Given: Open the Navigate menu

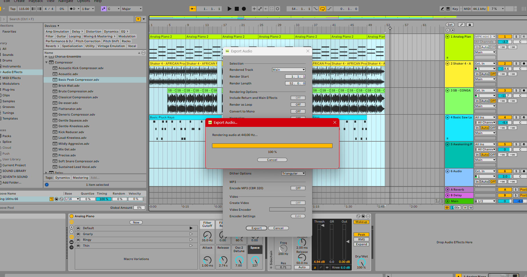Looking at the screenshot, I should (66, 1).
